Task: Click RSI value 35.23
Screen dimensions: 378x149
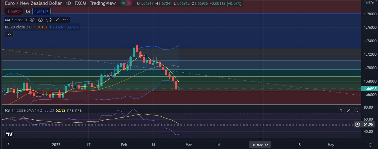Action: (49, 110)
